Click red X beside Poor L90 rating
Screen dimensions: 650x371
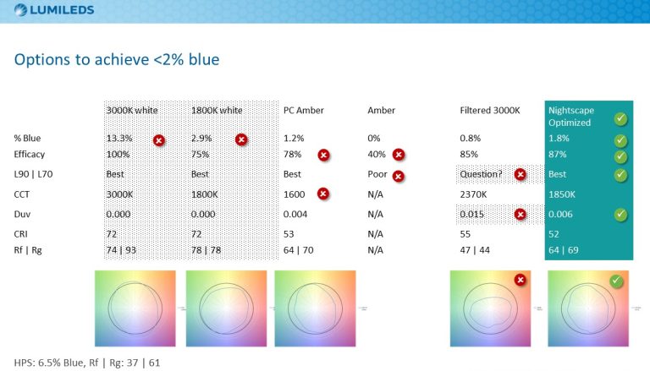point(399,177)
